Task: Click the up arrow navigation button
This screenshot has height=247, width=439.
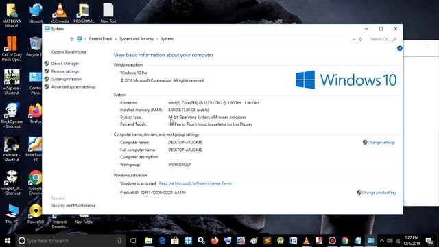Action: pos(71,39)
